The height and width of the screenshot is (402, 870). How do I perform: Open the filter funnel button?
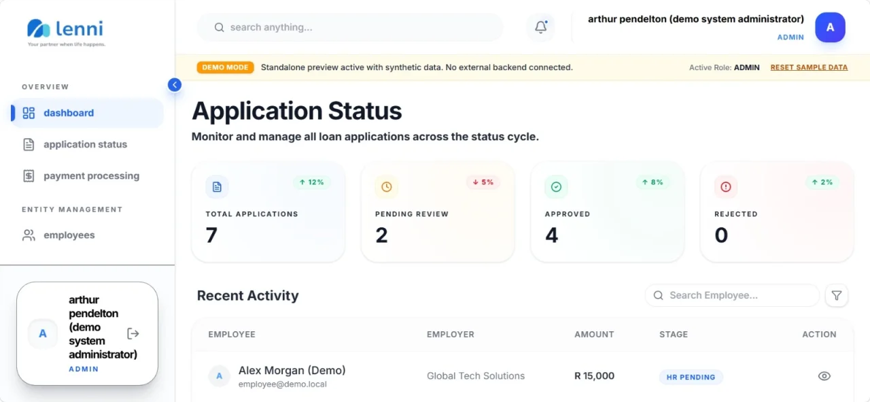pos(837,295)
